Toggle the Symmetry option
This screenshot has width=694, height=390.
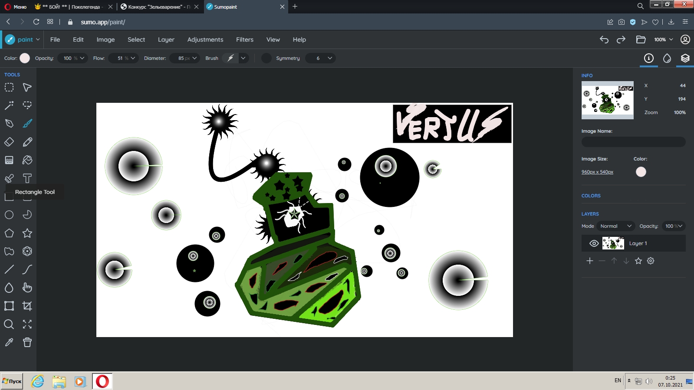(x=266, y=58)
